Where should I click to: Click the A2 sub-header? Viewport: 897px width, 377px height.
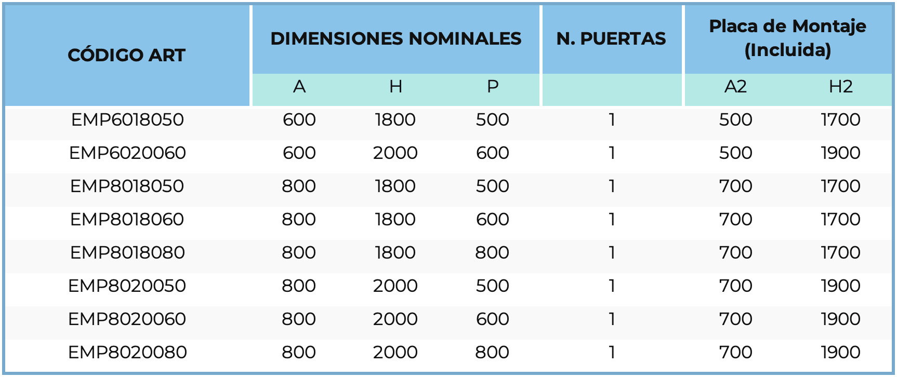coord(735,87)
